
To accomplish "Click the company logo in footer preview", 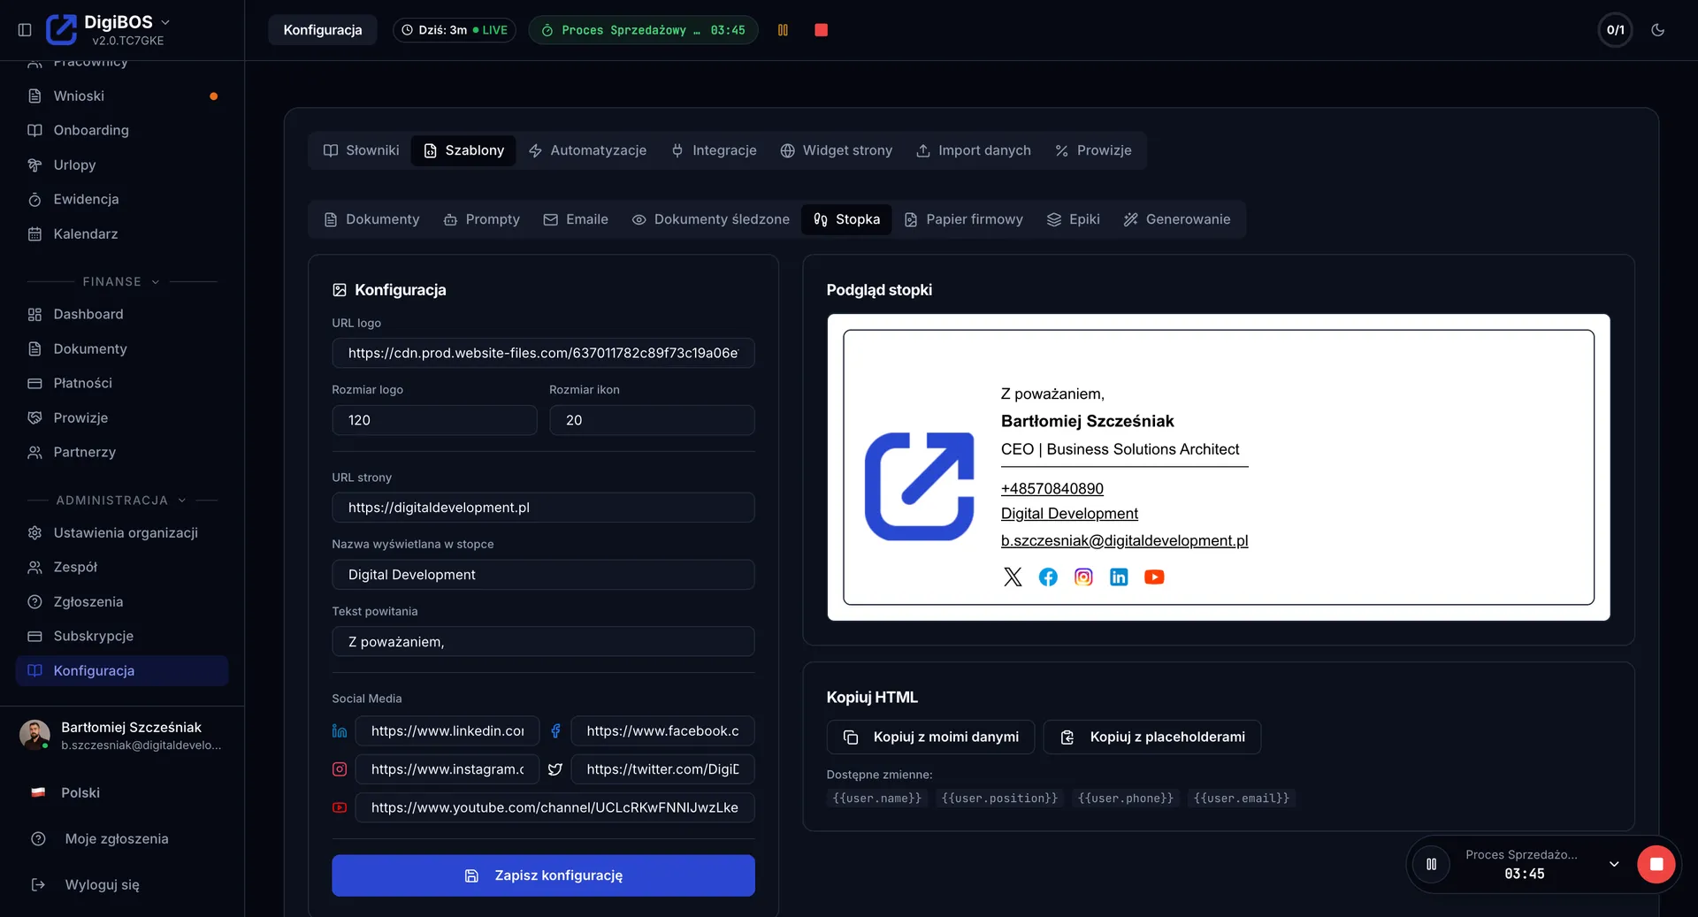I will [919, 486].
